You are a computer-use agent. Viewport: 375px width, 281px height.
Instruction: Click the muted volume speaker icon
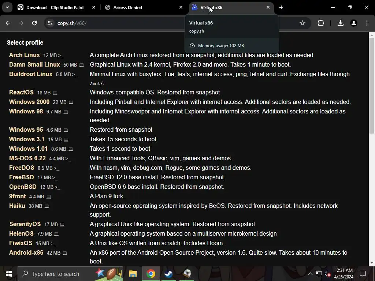328,274
